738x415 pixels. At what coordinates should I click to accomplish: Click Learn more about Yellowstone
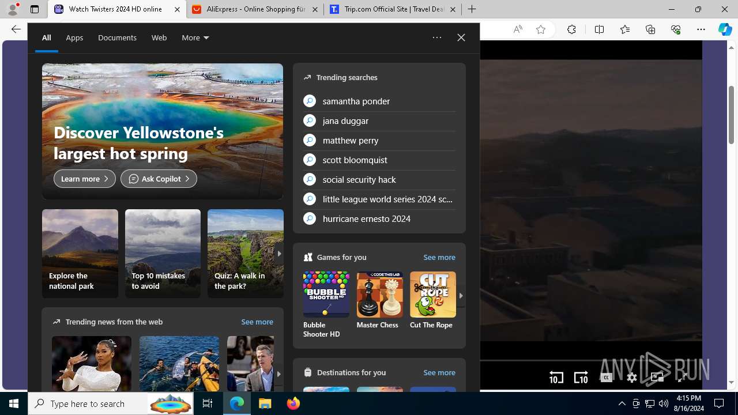coord(85,179)
